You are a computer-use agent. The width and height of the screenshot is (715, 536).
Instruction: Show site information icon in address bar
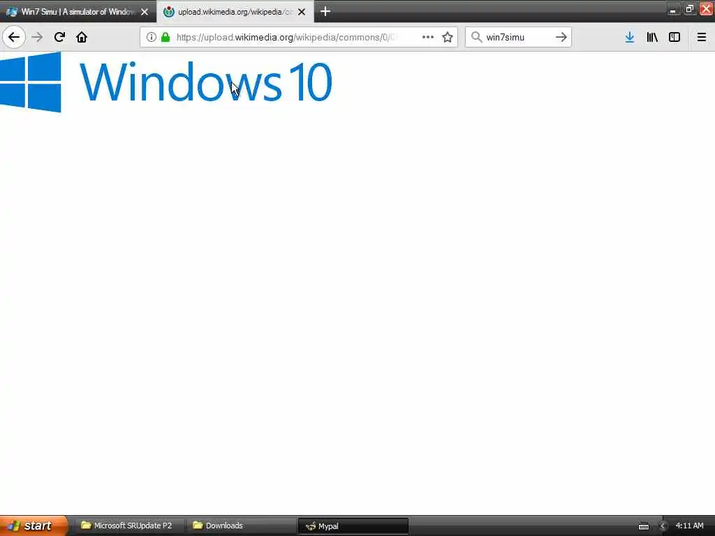(x=152, y=37)
